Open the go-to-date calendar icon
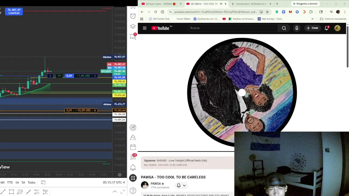The width and height of the screenshot is (349, 196). 43,182
